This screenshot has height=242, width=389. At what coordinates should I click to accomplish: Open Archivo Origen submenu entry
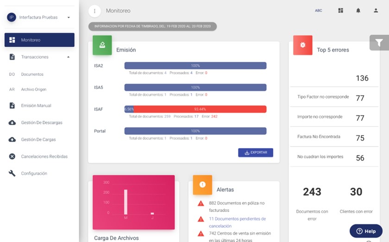tap(33, 89)
